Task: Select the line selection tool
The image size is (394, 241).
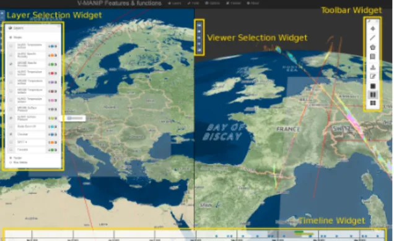Action: pos(373,38)
